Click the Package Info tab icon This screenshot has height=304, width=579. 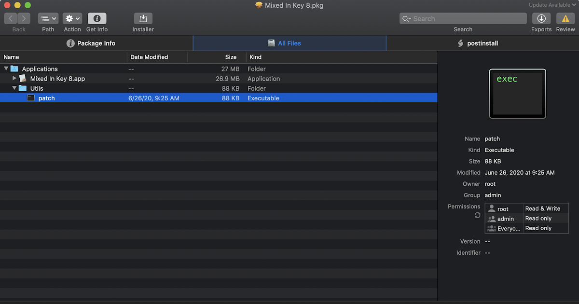[70, 43]
